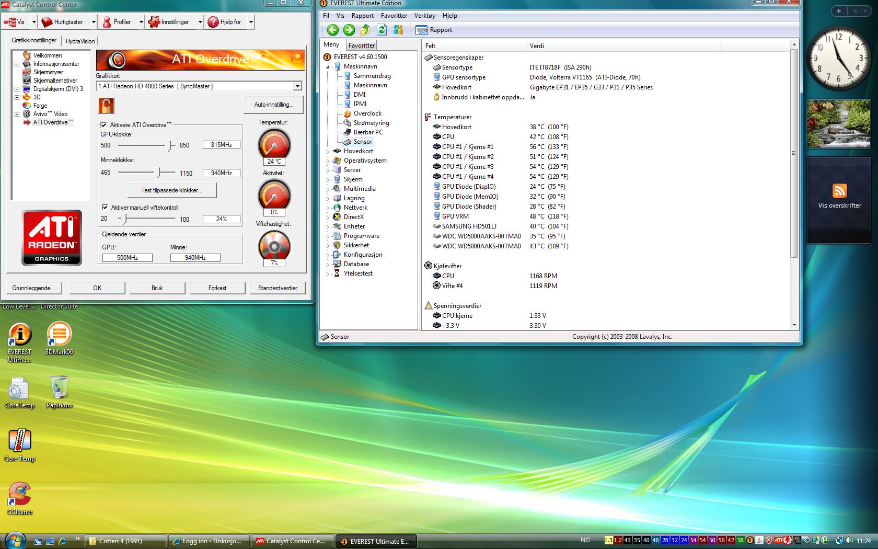Toggle Aktiver manuell viftekontroll checkbox
The image size is (878, 549).
(x=105, y=208)
